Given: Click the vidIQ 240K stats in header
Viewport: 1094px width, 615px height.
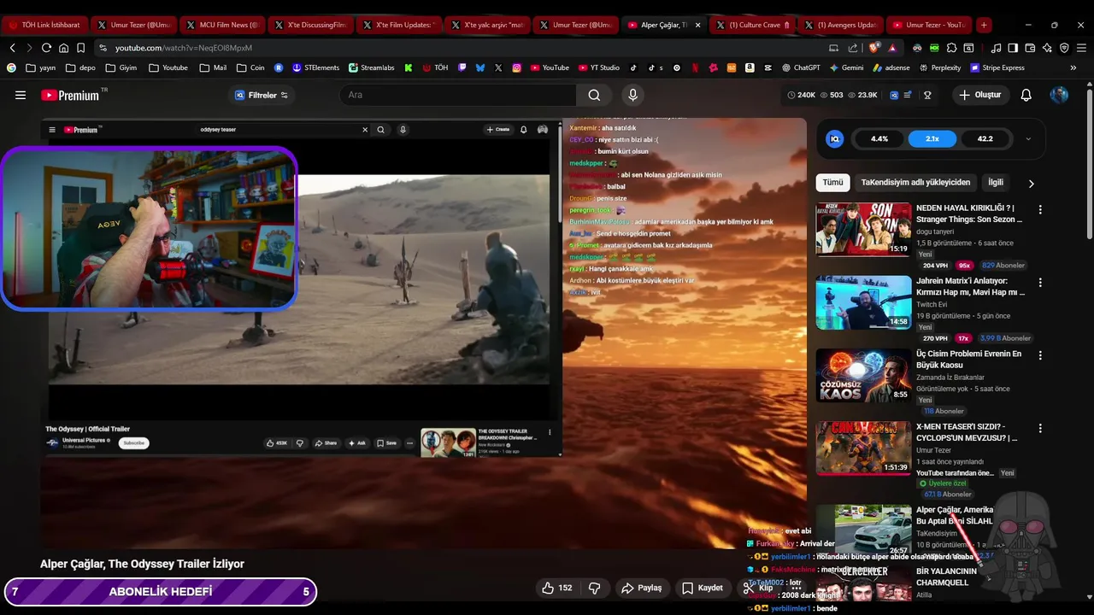Looking at the screenshot, I should click(802, 95).
